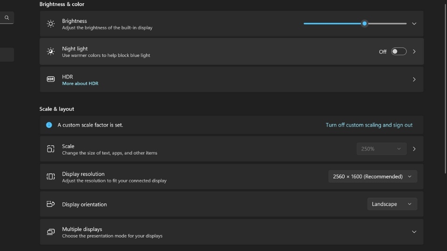Open the HDR settings page arrow

(414, 79)
